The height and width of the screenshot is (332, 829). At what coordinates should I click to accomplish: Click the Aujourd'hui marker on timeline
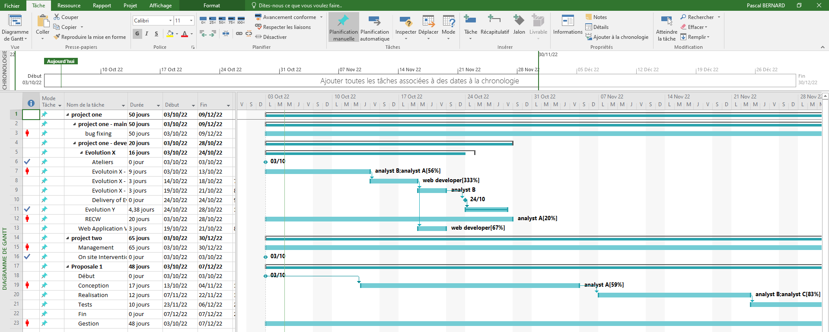[x=61, y=61]
